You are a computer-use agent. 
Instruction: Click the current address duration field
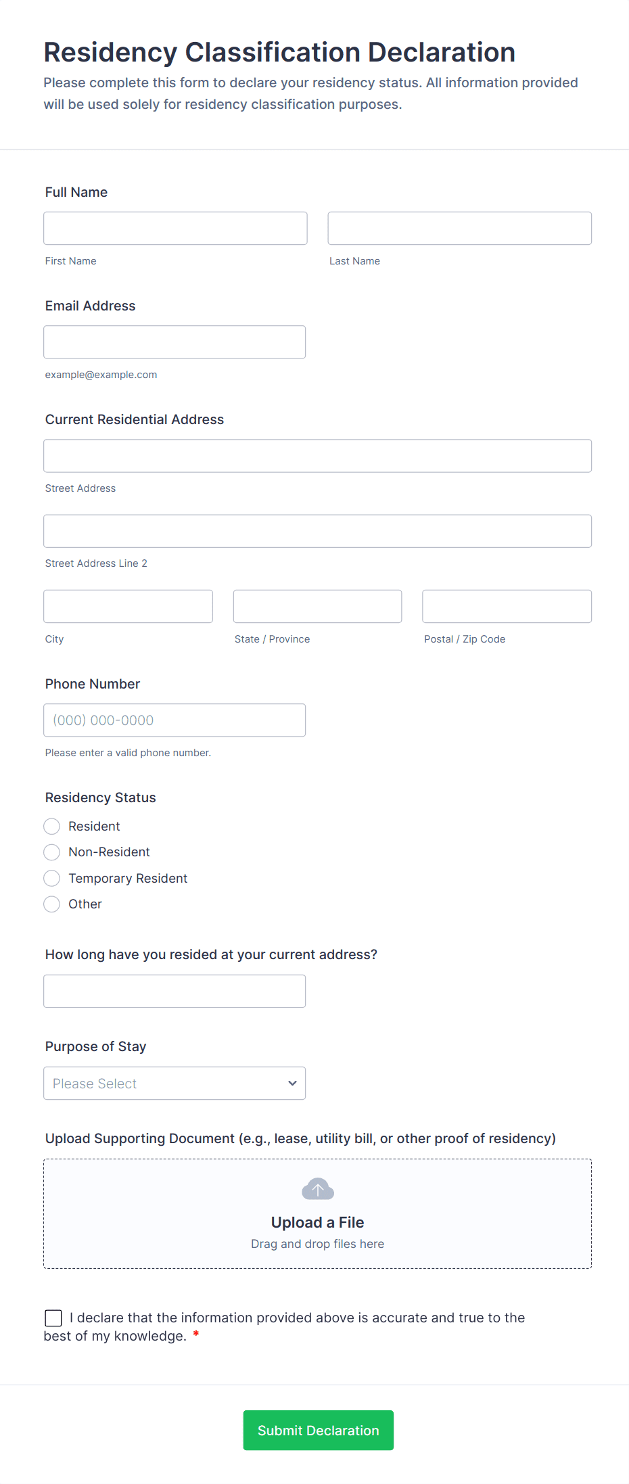(174, 991)
